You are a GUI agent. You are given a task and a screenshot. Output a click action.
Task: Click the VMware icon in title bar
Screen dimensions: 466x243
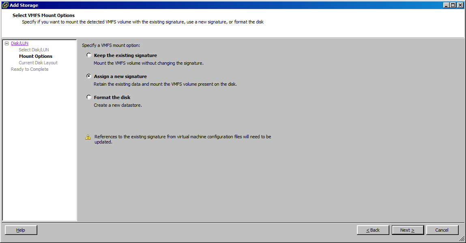pos(5,5)
